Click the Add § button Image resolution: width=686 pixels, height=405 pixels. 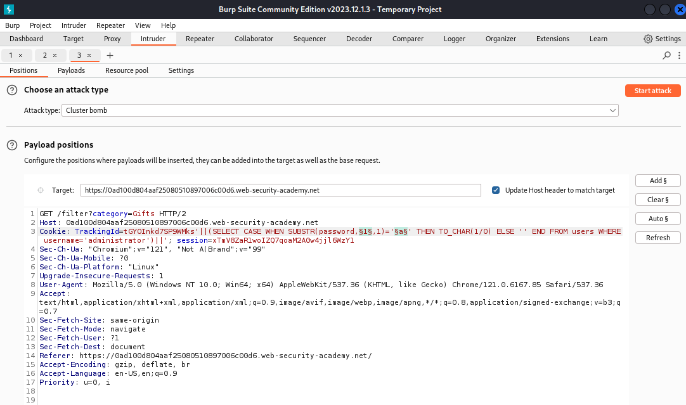658,181
